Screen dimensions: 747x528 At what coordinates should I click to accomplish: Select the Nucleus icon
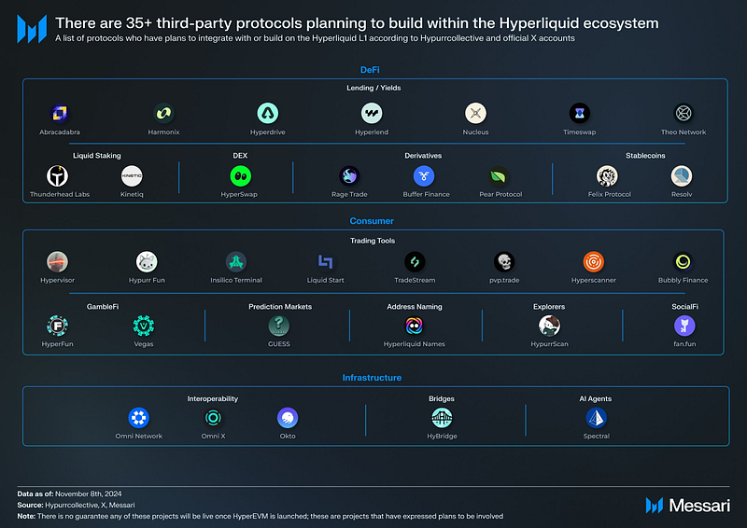coord(475,113)
